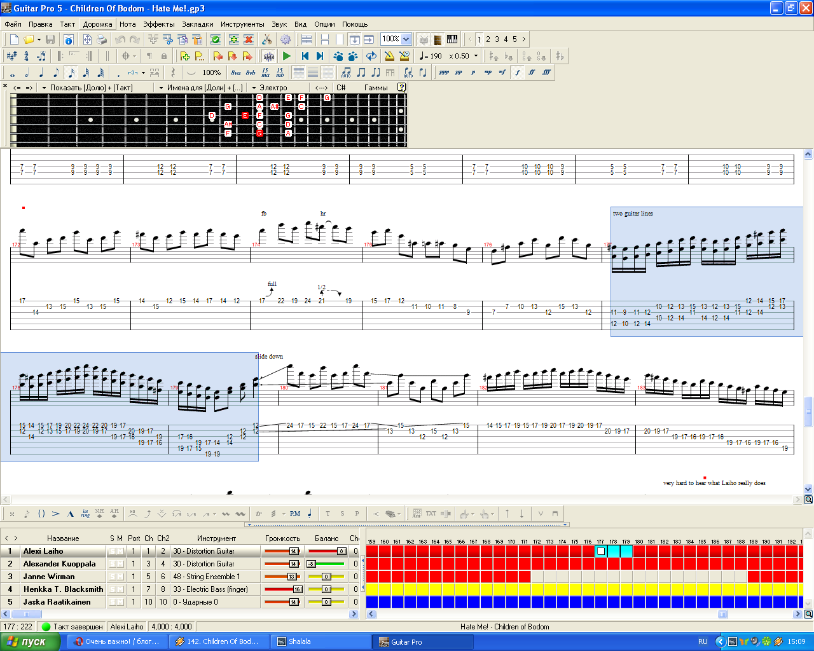This screenshot has width=814, height=651.
Task: Set dynamic to fff
Action: point(546,72)
